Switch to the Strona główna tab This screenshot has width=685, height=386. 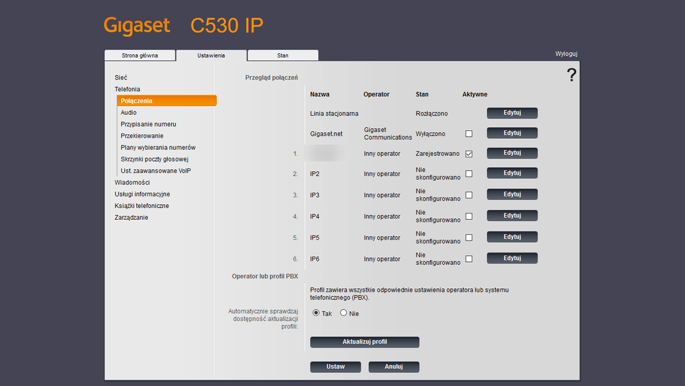[140, 55]
